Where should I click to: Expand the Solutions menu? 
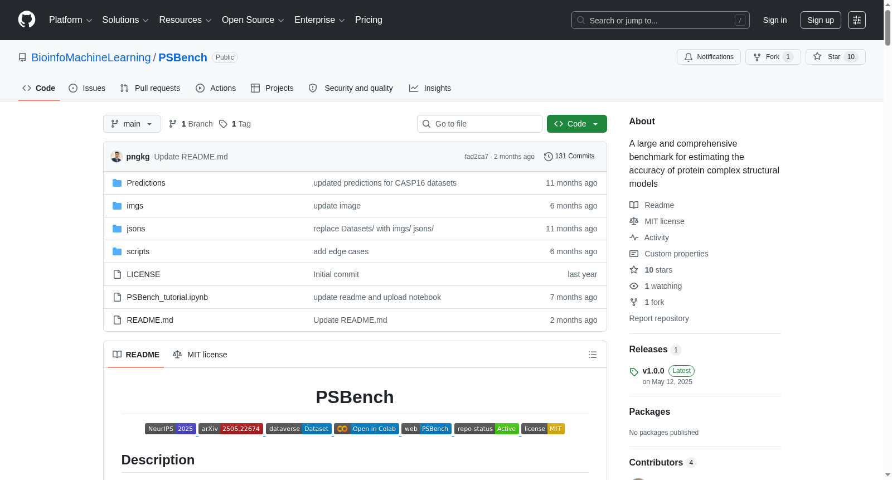(125, 20)
